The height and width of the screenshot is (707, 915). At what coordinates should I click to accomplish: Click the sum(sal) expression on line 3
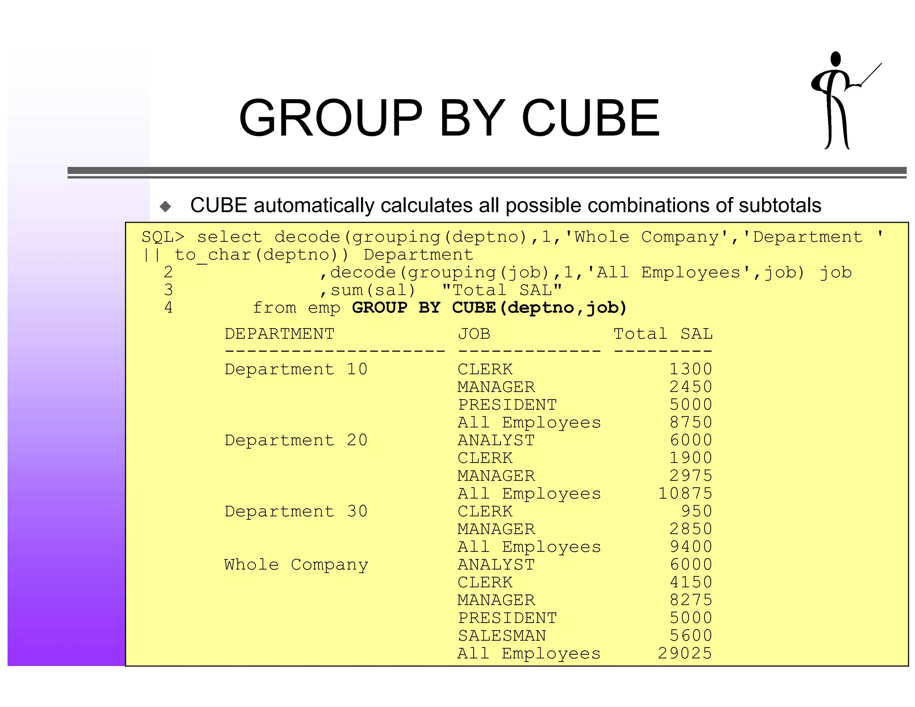pos(373,290)
